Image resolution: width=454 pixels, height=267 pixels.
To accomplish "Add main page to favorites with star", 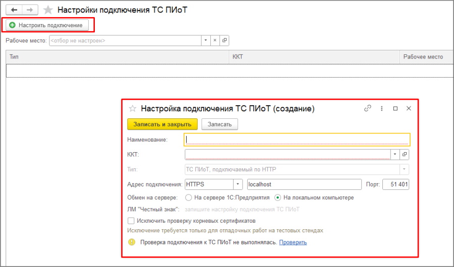I will [48, 10].
